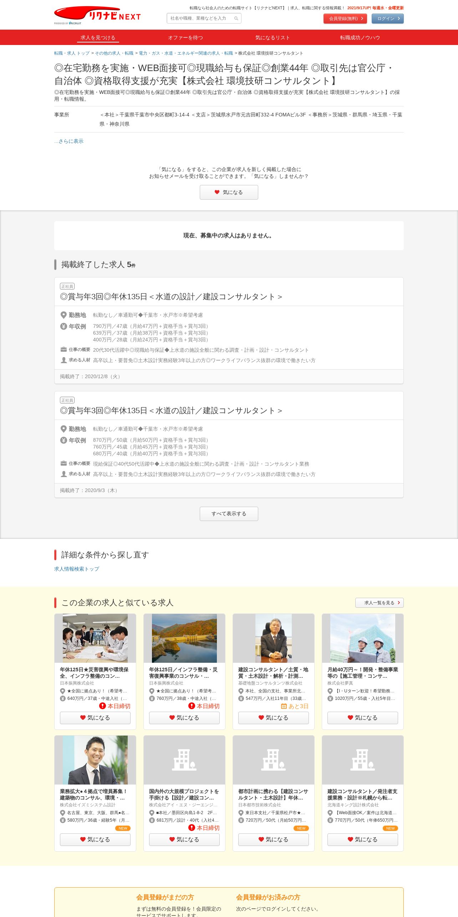Click yen icon on 株式会社夢真 card
The image size is (458, 917).
coord(330,698)
